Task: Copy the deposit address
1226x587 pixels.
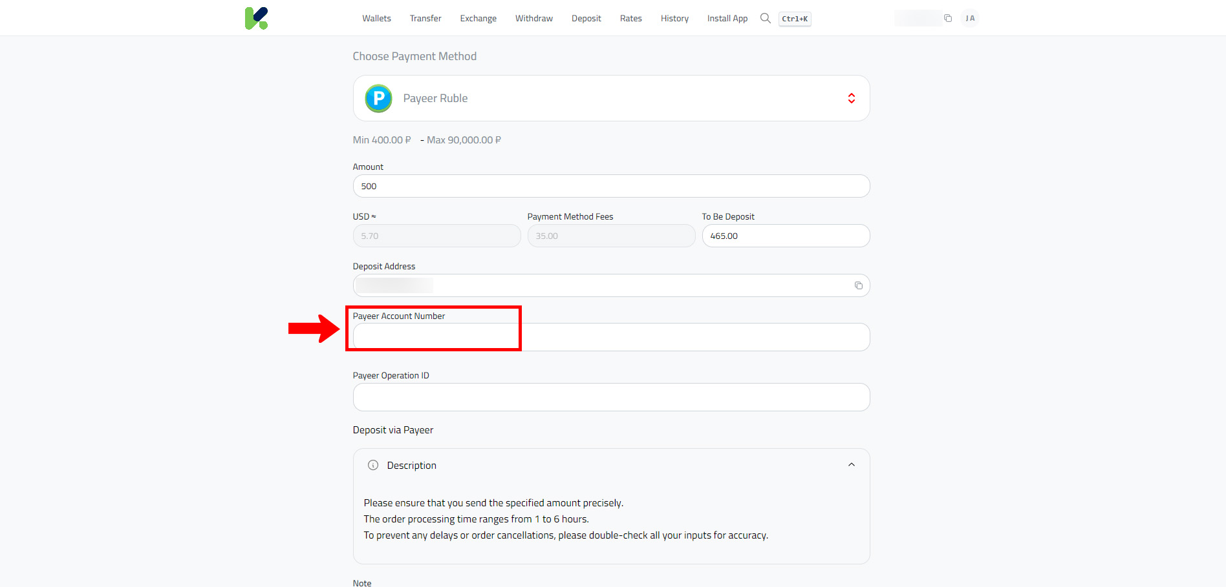Action: tap(858, 285)
